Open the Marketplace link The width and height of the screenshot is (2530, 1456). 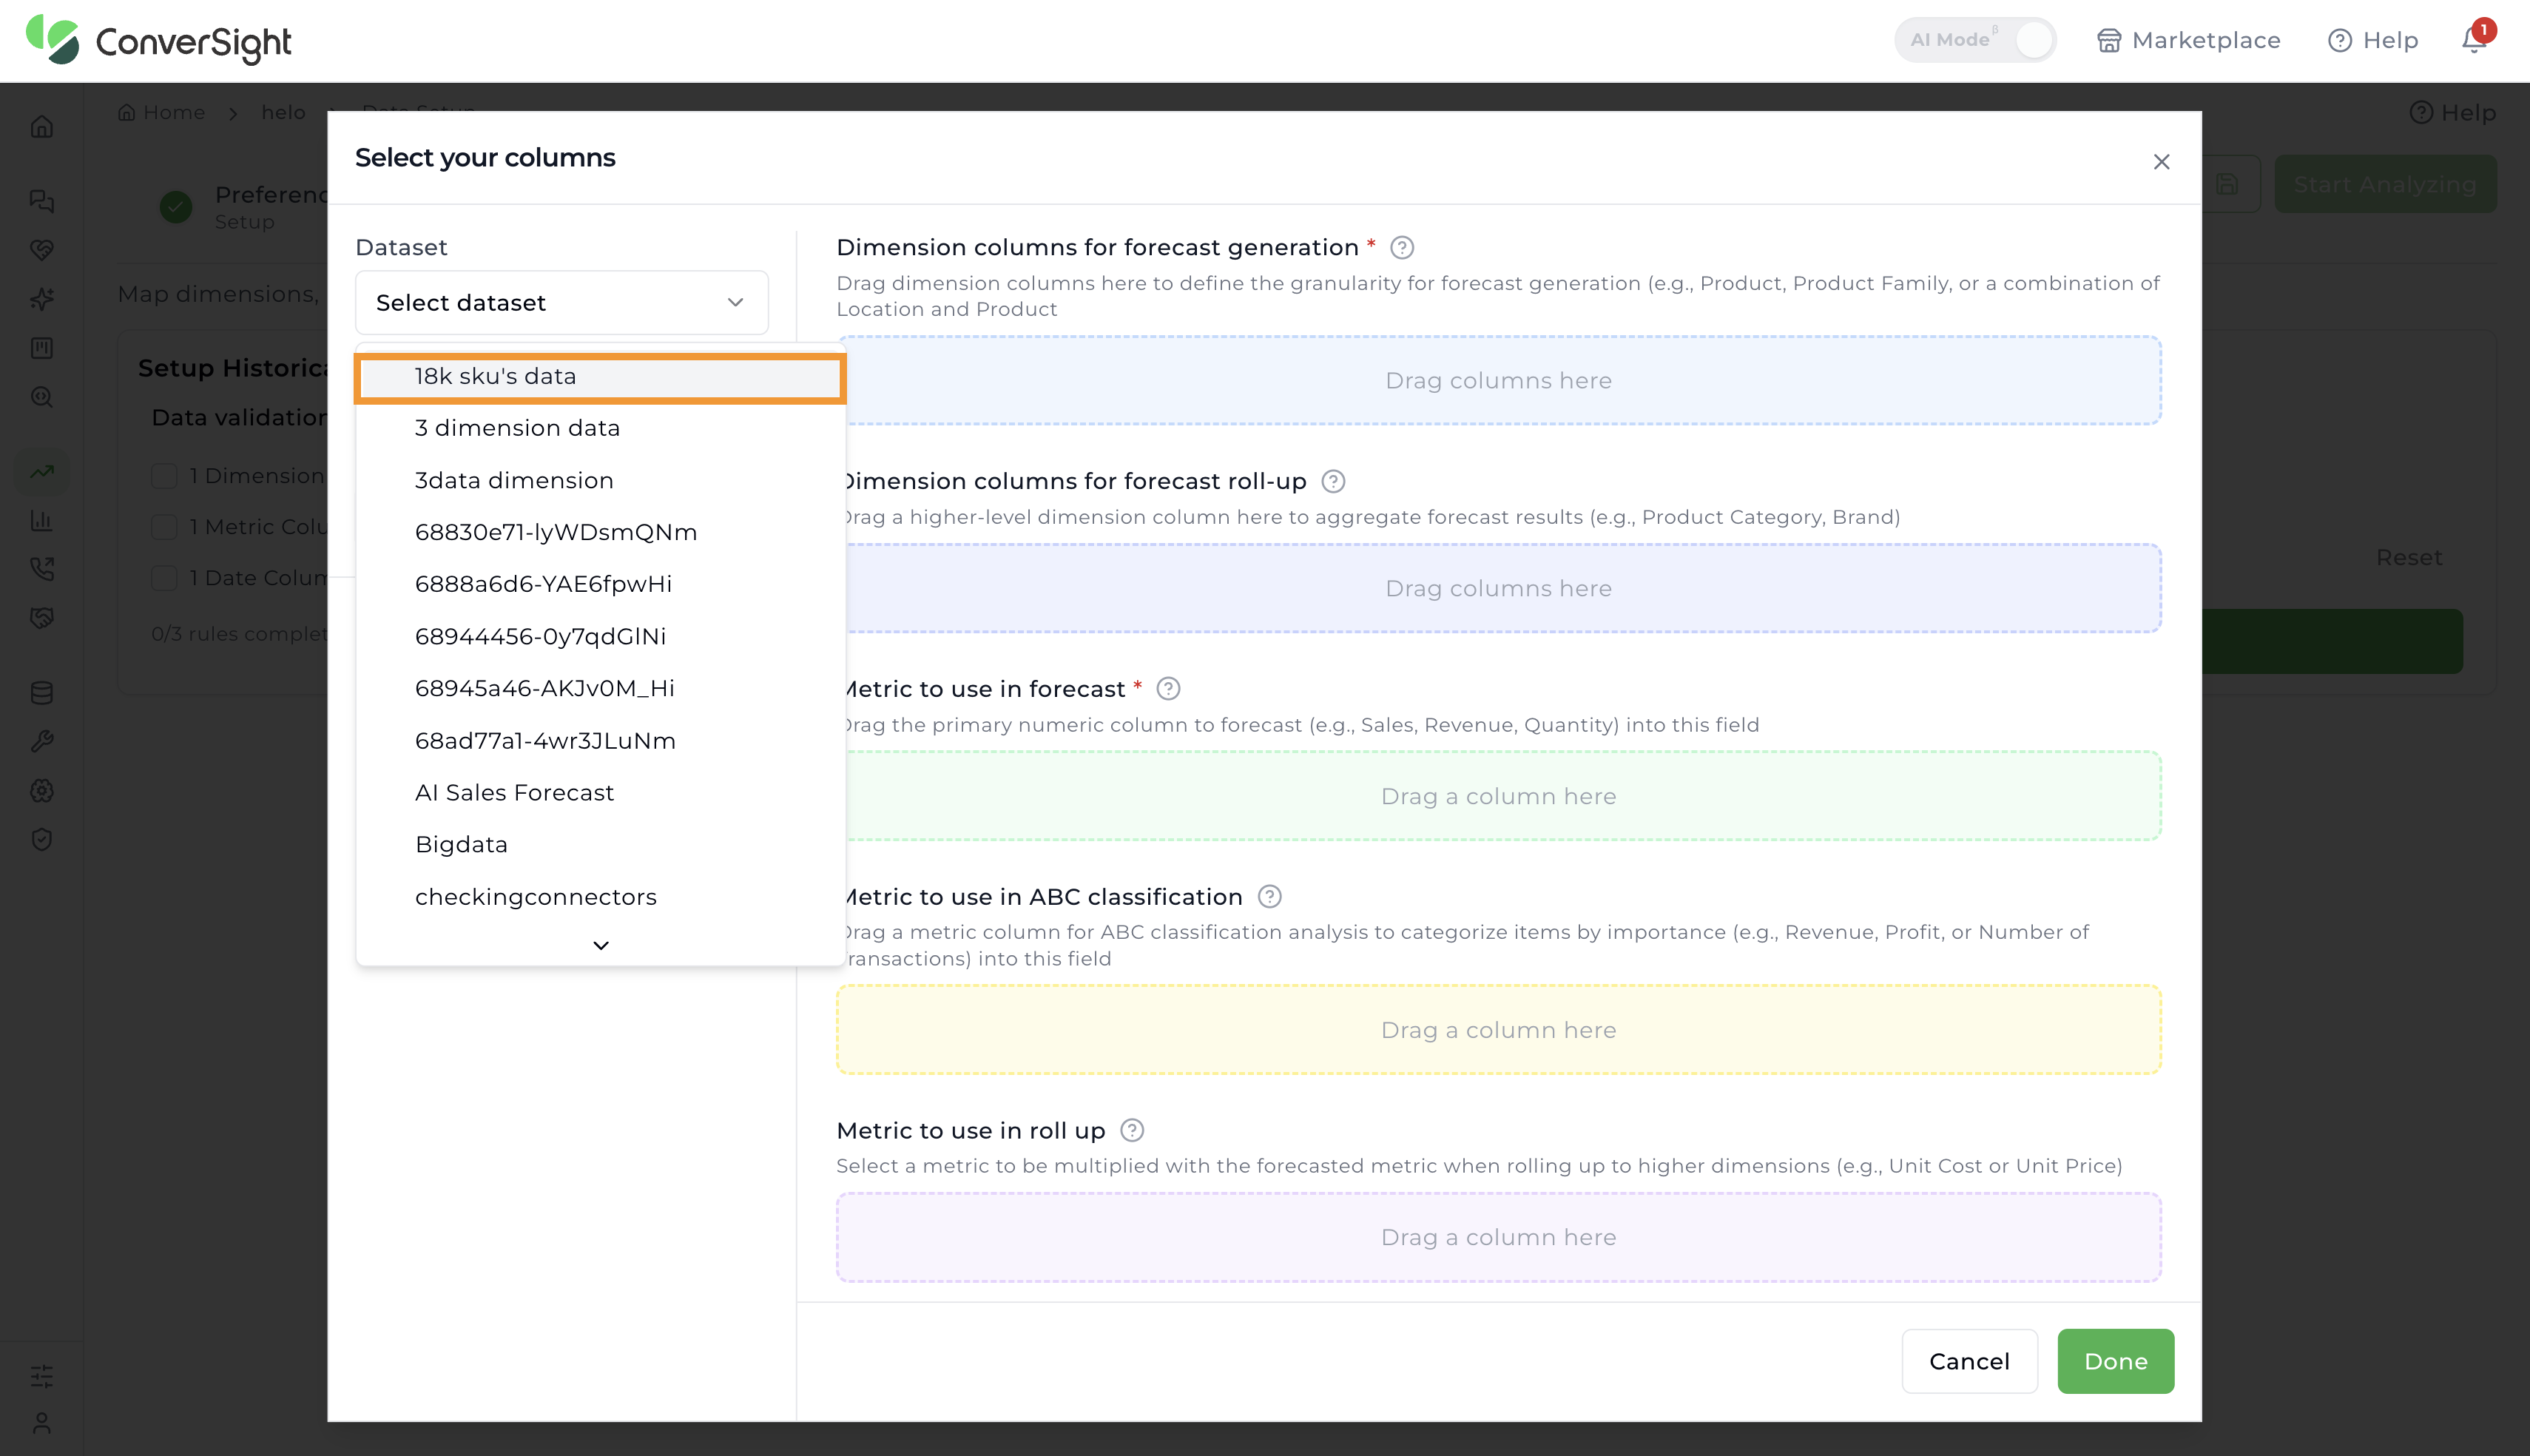coord(2189,40)
